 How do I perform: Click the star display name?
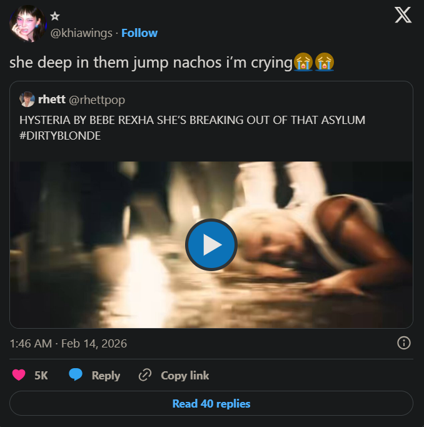pyautogui.click(x=54, y=16)
